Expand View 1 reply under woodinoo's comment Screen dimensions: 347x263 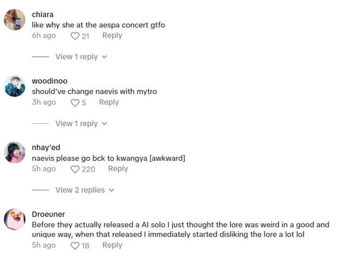pos(81,123)
